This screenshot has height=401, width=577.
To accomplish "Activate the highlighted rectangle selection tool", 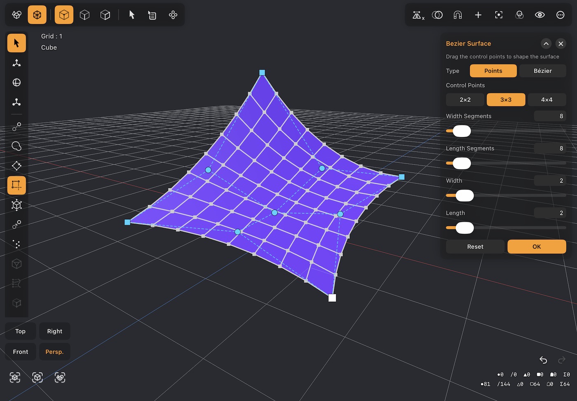I will pos(16,185).
